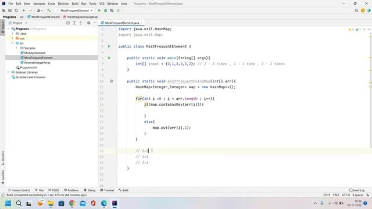Click Collapse All in Project panel

81,23
